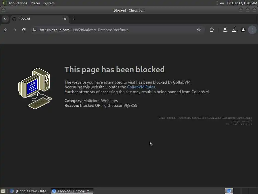
Task: Open the Applications menu
Action: pyautogui.click(x=18, y=3)
